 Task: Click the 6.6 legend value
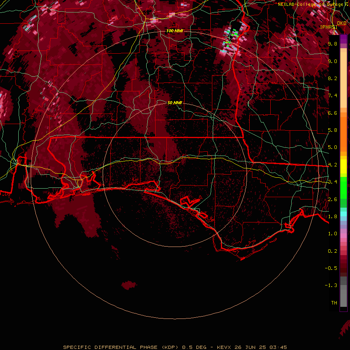pos(332,113)
